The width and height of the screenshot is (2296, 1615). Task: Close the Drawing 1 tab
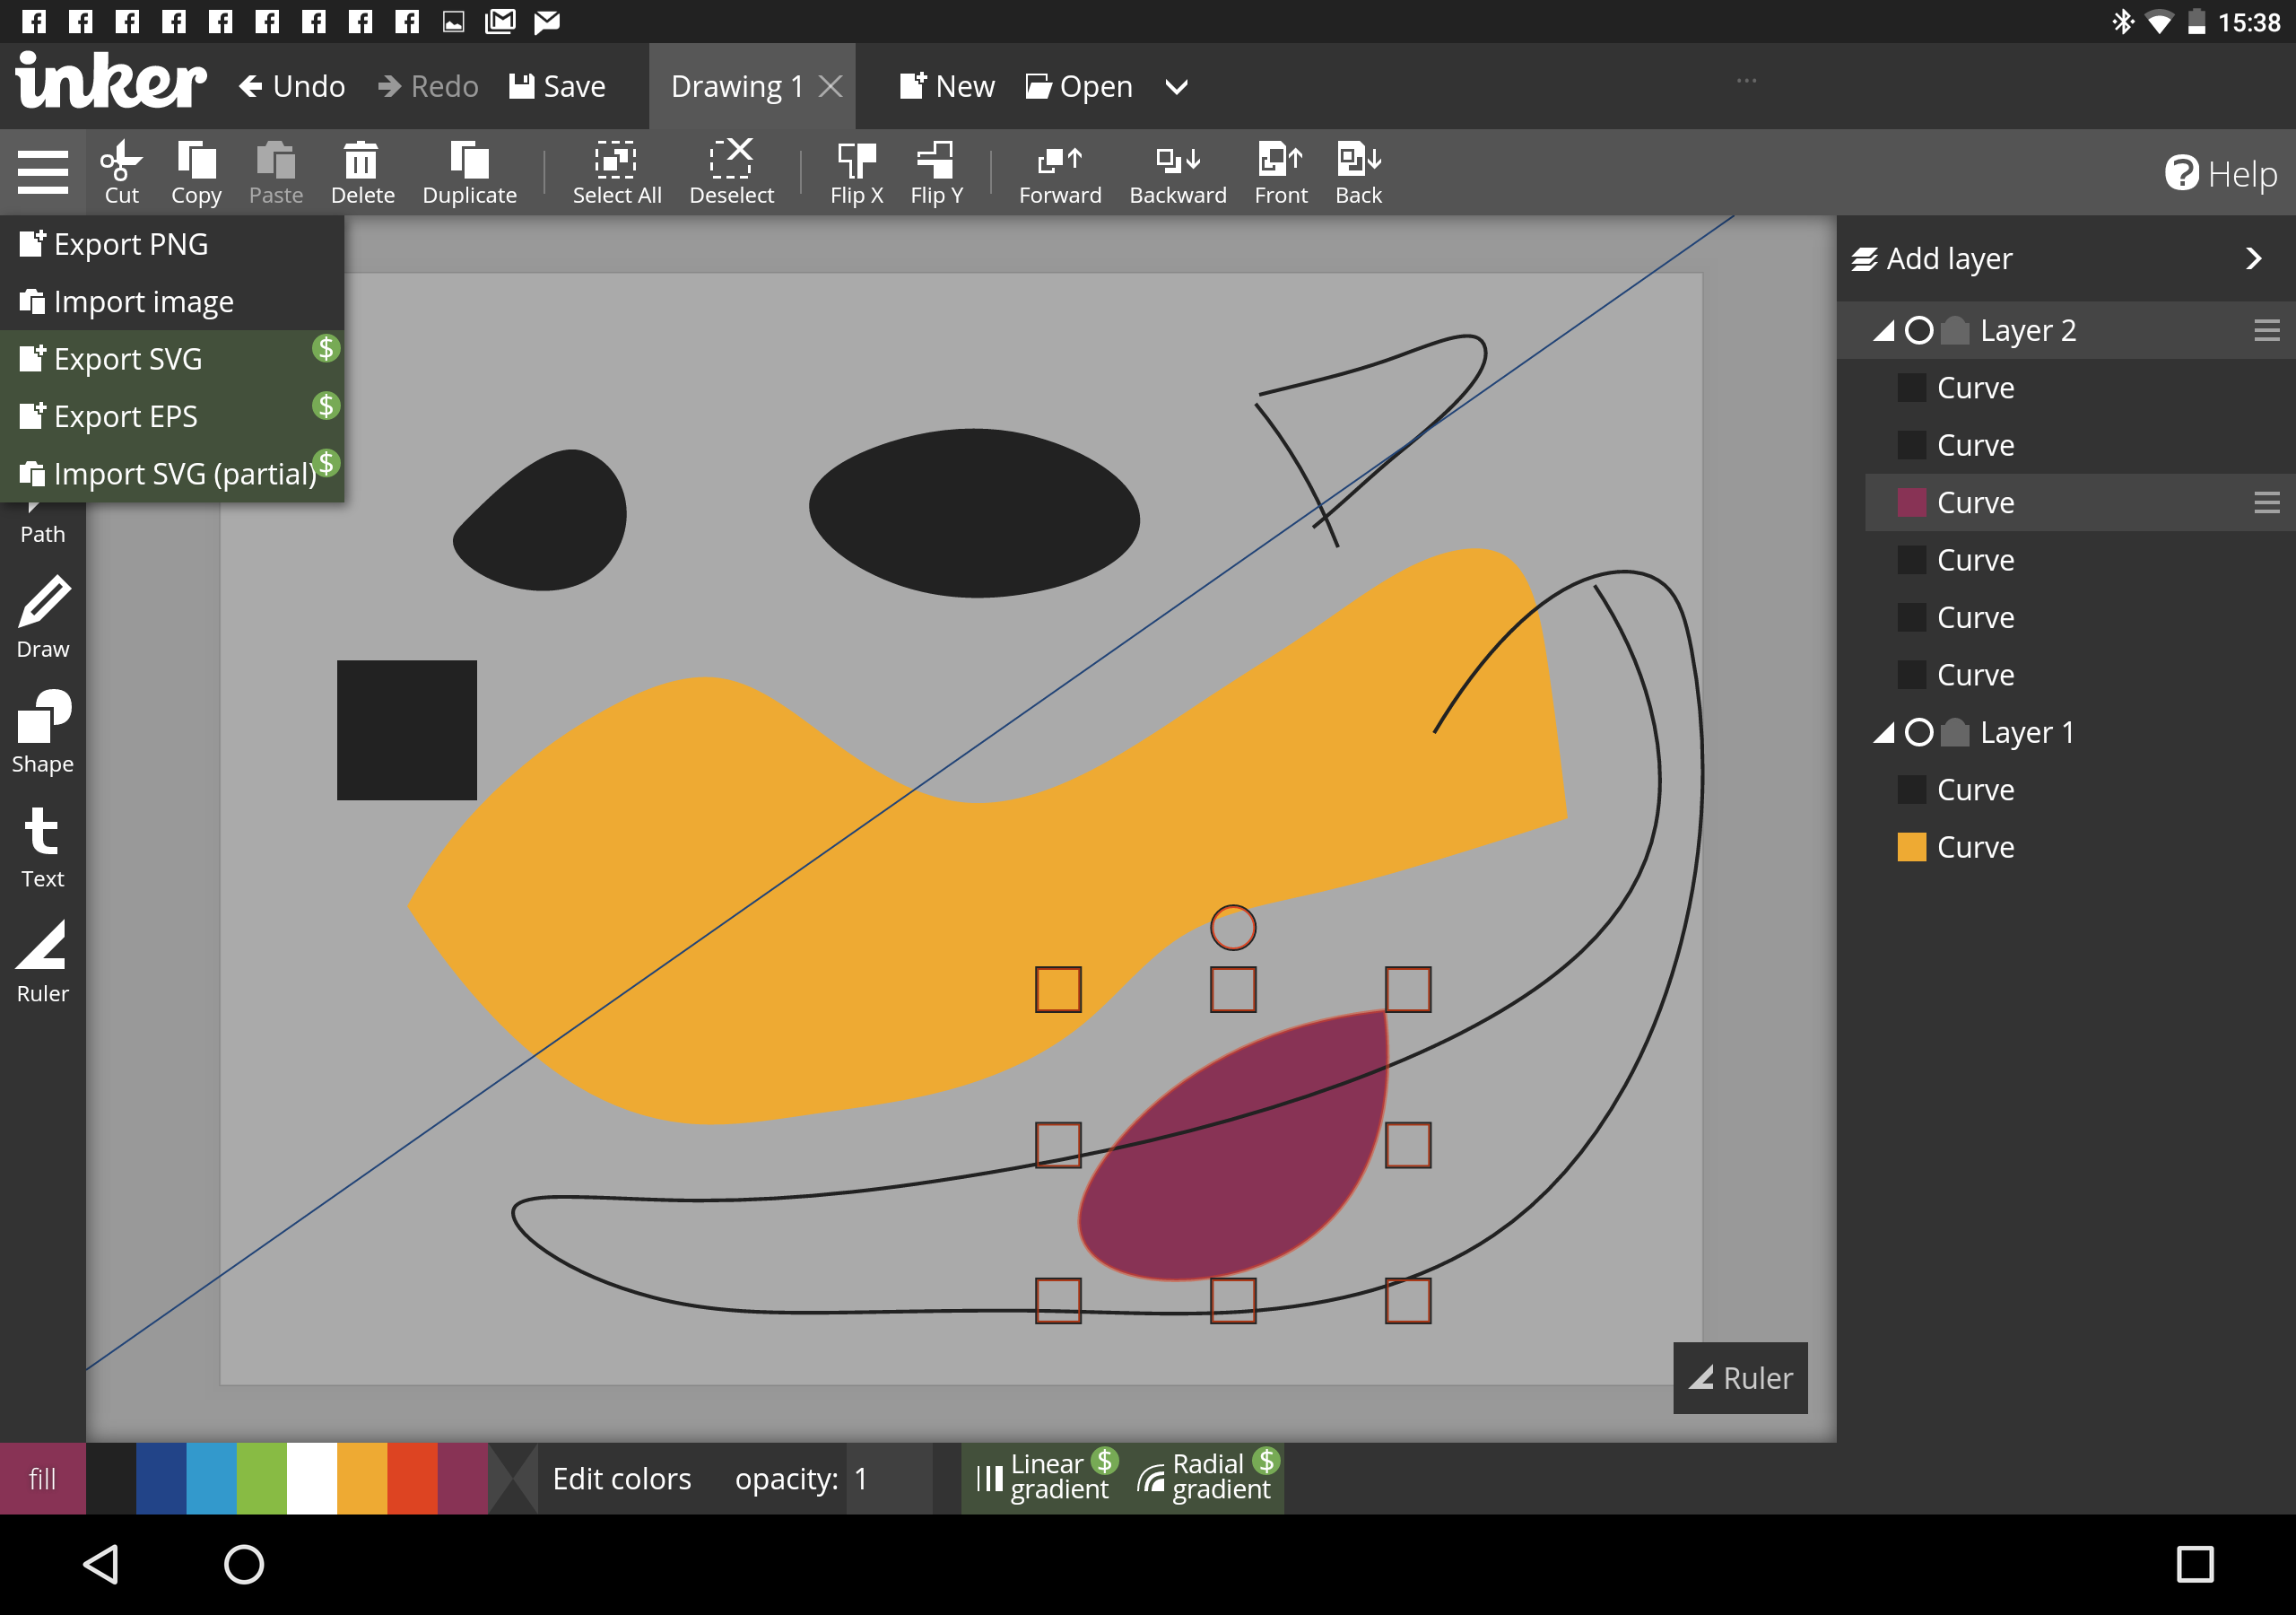pos(830,87)
